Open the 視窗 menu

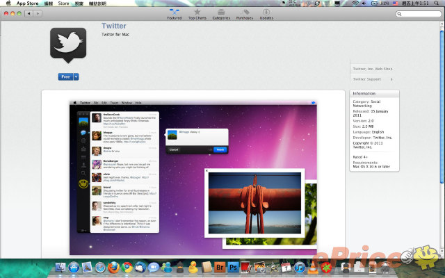[x=79, y=3]
